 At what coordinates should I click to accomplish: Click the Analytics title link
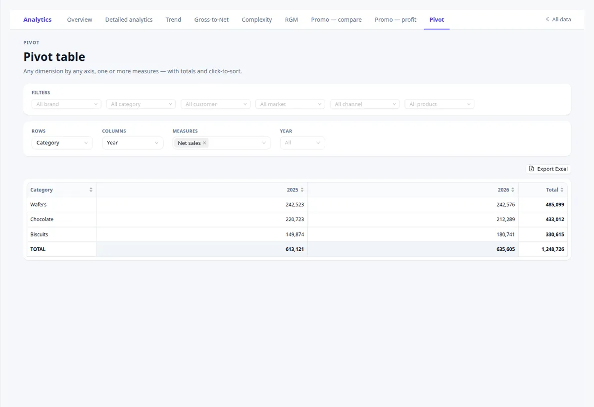pos(38,20)
